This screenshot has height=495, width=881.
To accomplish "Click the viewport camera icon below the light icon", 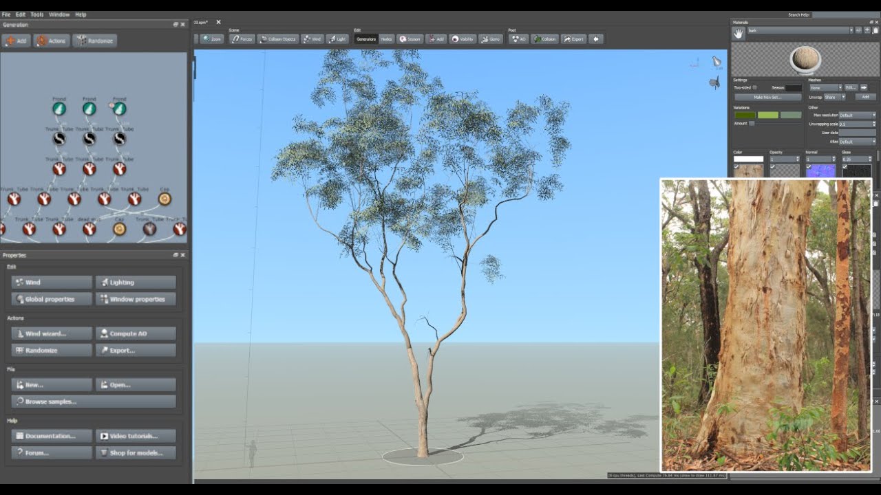I will point(714,82).
